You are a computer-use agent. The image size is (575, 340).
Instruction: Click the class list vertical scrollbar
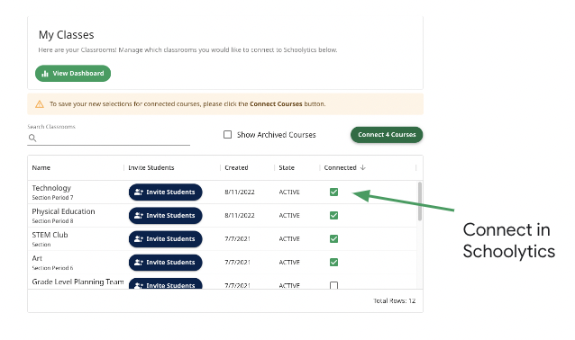click(x=419, y=201)
